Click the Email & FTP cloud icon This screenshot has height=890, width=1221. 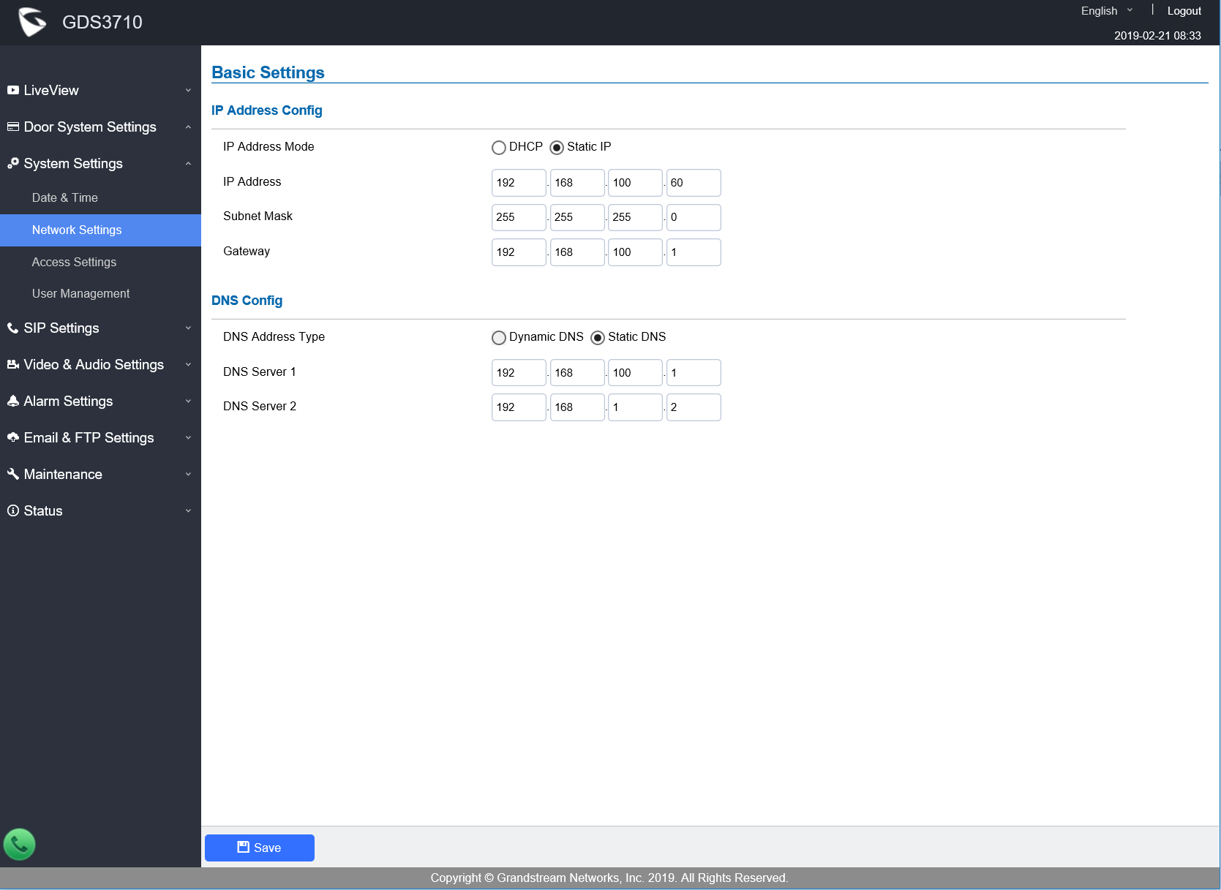(13, 437)
